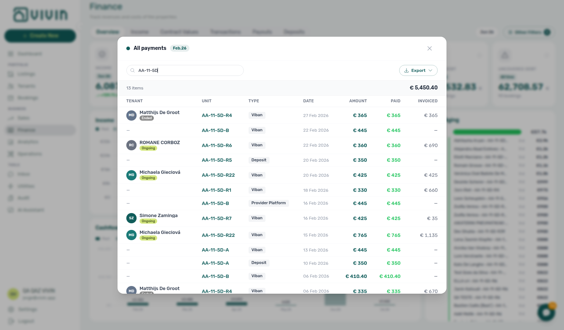Click Ongoing badge under ROMANE CORBOZ
This screenshot has height=330, width=564.
[148, 148]
